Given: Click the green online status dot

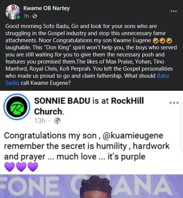Looking at the screenshot, I should pos(18,17).
